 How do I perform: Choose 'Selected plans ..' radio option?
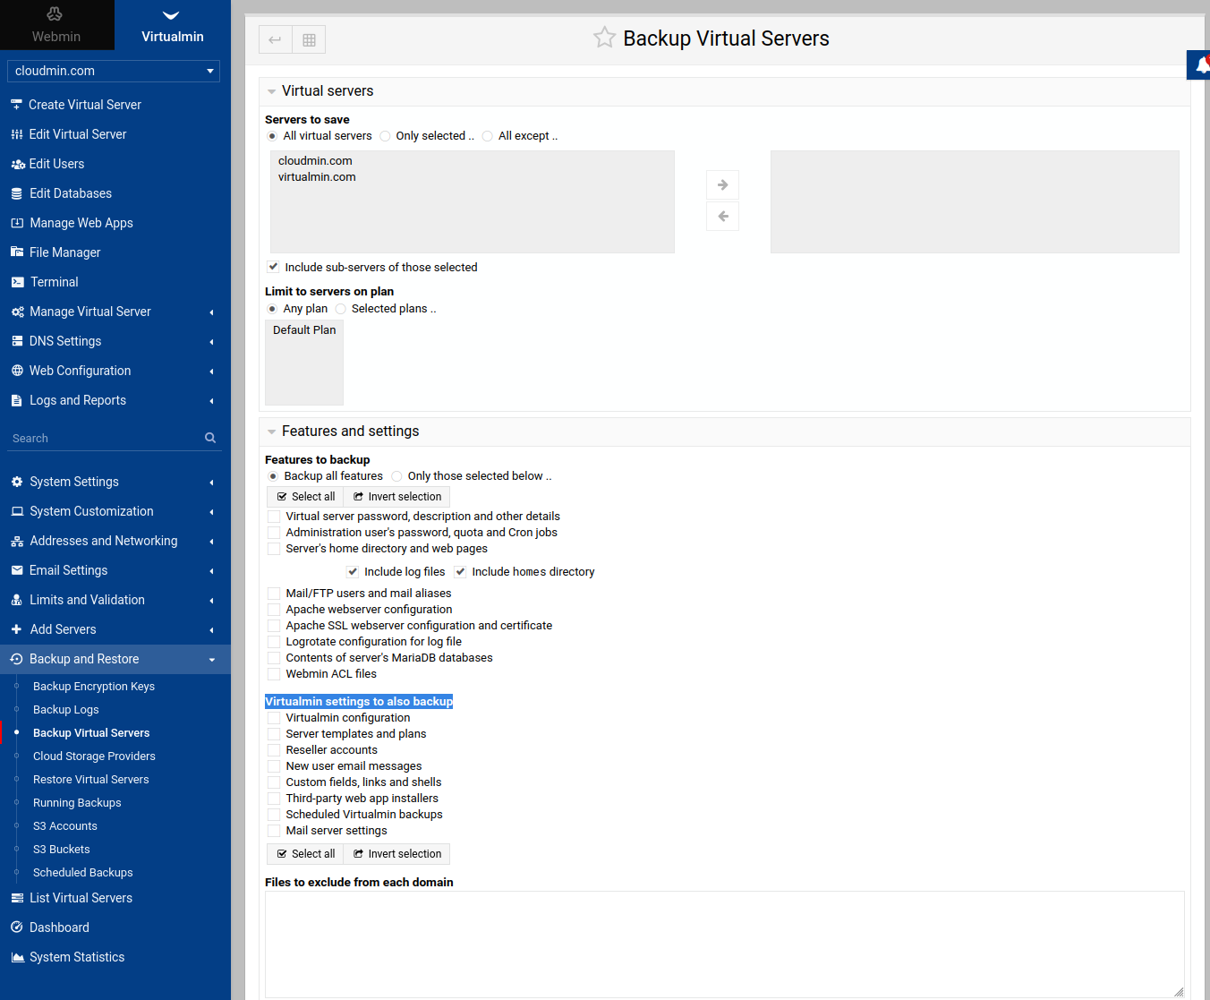(340, 309)
